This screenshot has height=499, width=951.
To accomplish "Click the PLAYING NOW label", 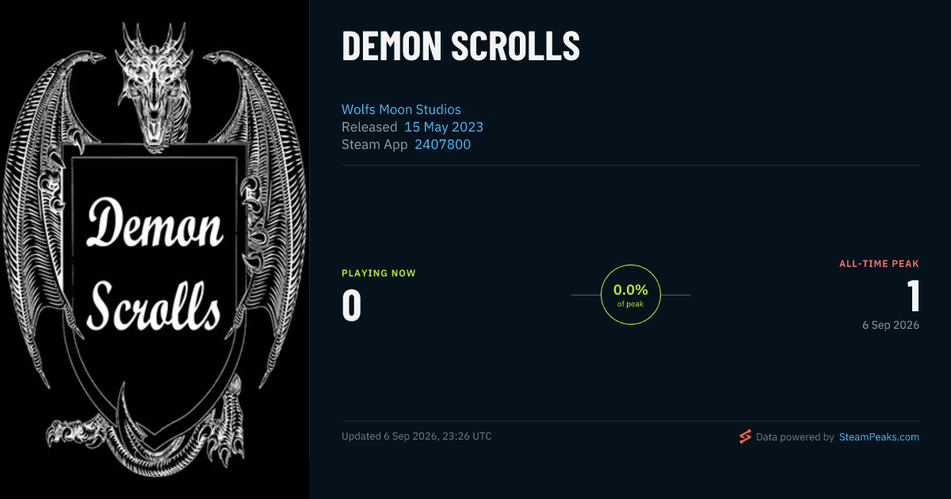I will point(379,273).
